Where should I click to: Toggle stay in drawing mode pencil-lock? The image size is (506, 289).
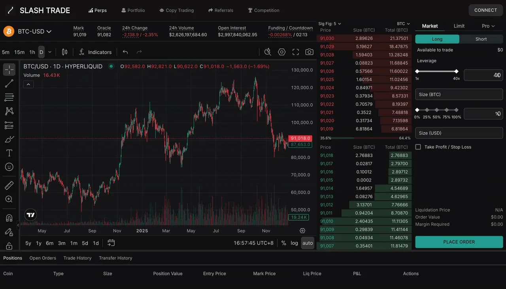click(x=9, y=232)
